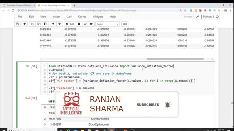Screen dimensions: 234x131
Task: Switch to the Feature Engineering browser tab
Action: (54, 5)
